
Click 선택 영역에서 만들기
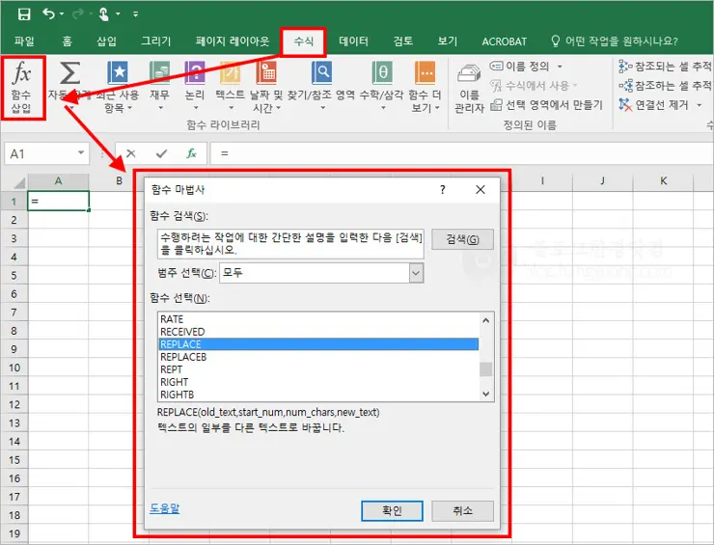(x=546, y=105)
